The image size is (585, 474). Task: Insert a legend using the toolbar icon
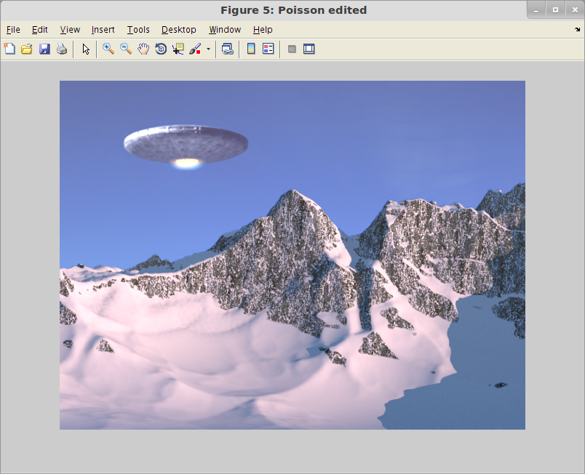coord(268,49)
